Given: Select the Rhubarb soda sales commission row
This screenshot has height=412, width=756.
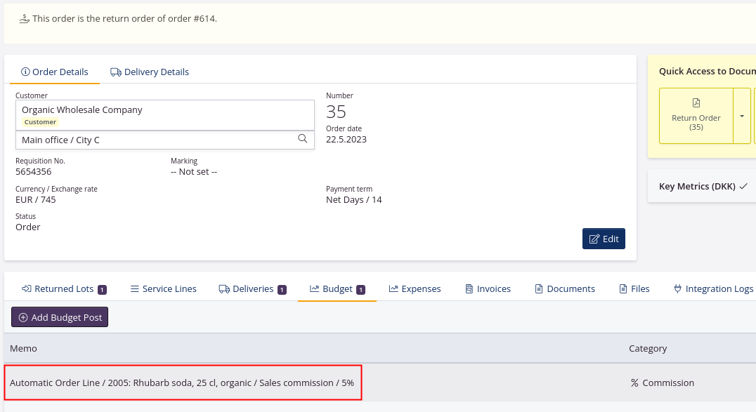Looking at the screenshot, I should coord(183,383).
